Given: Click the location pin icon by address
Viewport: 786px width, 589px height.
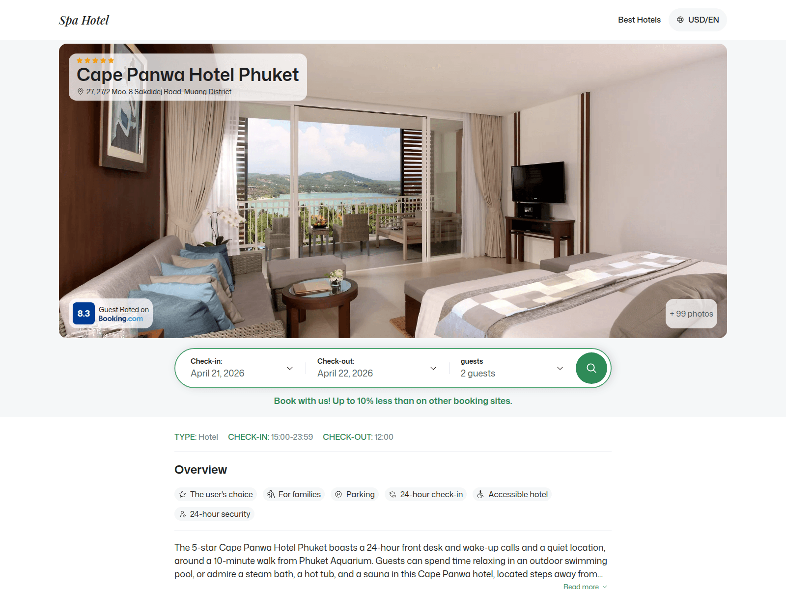Looking at the screenshot, I should pyautogui.click(x=81, y=91).
